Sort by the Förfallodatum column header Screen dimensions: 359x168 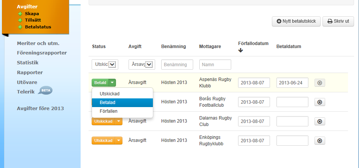(x=253, y=43)
